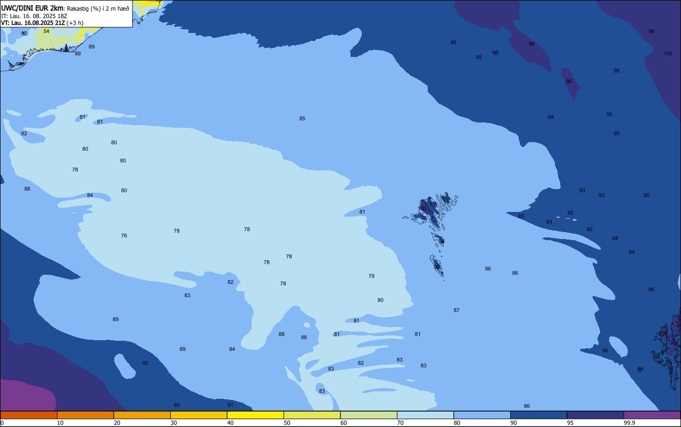Select the 'IT: Lau. 16. 08. 2025 18Z' line
681x427 pixels.
click(x=34, y=16)
